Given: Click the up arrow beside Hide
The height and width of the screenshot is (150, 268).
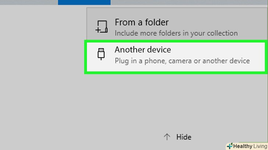Looking at the screenshot, I should click(x=167, y=137).
